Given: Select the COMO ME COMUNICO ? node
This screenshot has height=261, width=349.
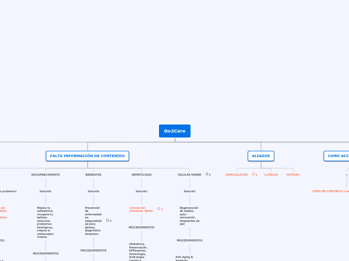Looking at the screenshot, I should (x=330, y=191).
